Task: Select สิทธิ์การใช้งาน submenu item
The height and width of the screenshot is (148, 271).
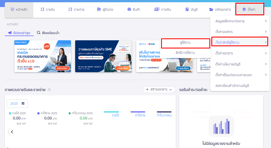Action: [x=185, y=53]
